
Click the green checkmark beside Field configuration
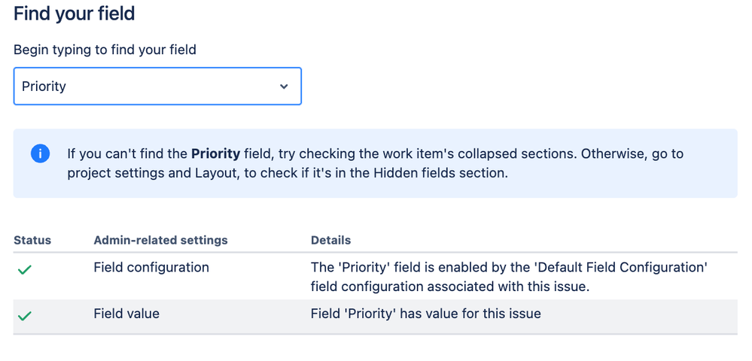[24, 269]
